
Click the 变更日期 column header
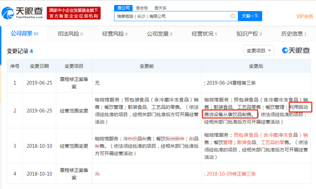coord(39,66)
